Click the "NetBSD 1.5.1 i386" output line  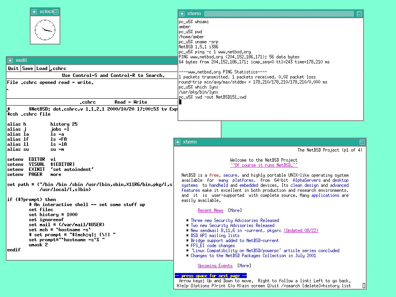pos(198,47)
